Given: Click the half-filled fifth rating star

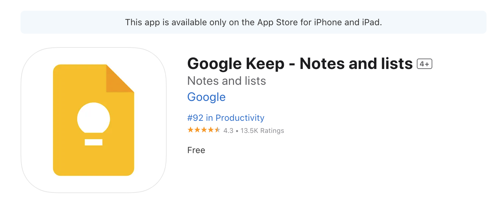Looking at the screenshot, I should click(217, 130).
